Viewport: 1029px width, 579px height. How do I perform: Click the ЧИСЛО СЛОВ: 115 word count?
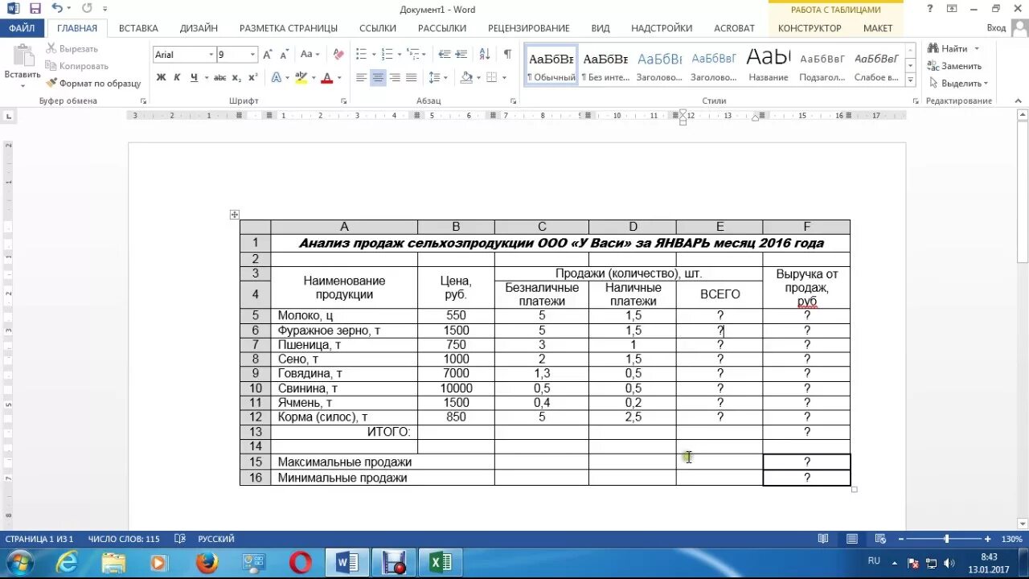(x=124, y=539)
